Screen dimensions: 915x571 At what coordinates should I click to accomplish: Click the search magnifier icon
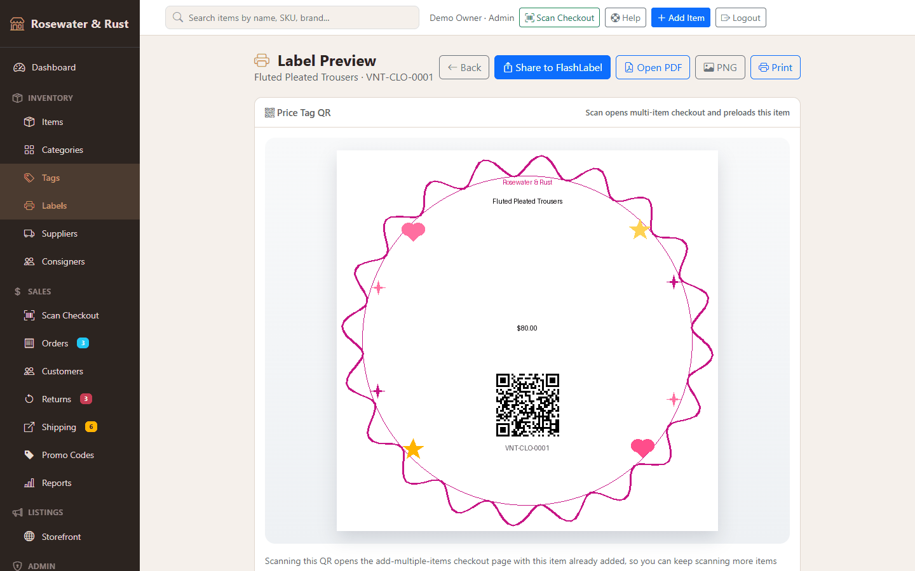pos(178,18)
